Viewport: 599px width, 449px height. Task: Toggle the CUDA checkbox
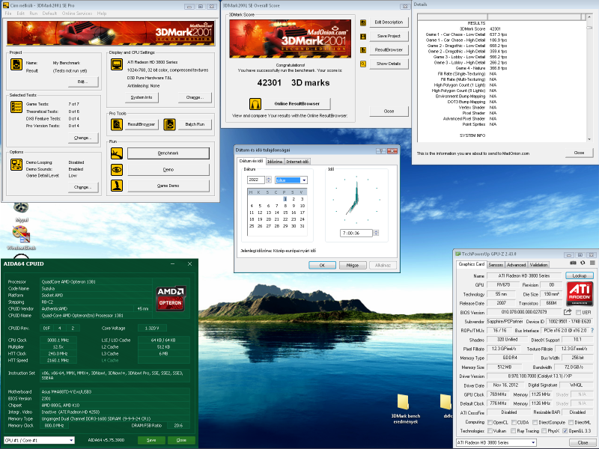point(514,422)
